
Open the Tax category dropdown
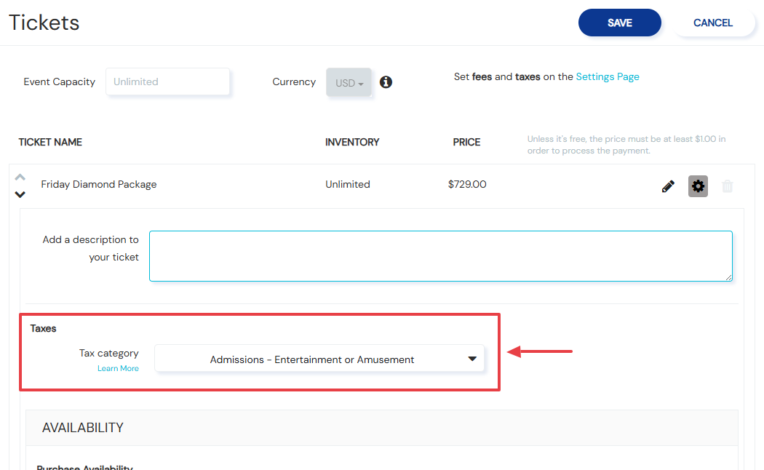(x=319, y=359)
